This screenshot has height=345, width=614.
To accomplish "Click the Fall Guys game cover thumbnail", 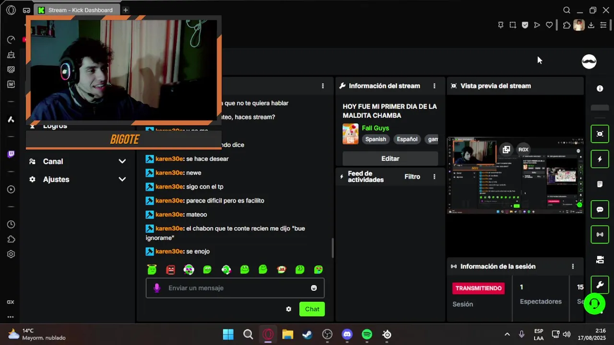I will pos(350,134).
